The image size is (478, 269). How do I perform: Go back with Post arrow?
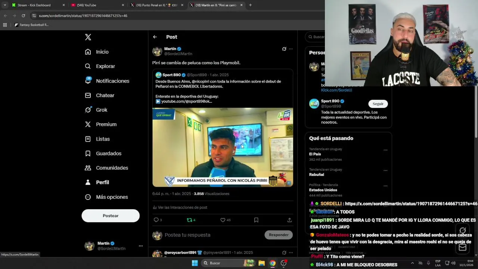click(155, 37)
